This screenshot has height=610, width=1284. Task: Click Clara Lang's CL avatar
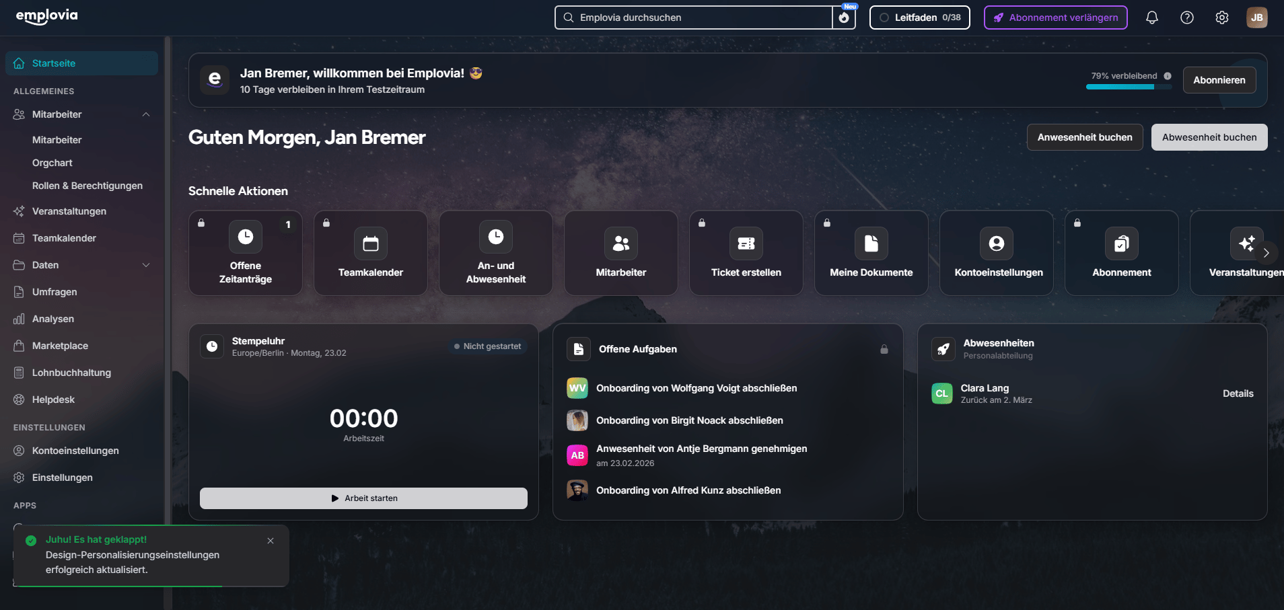click(942, 393)
